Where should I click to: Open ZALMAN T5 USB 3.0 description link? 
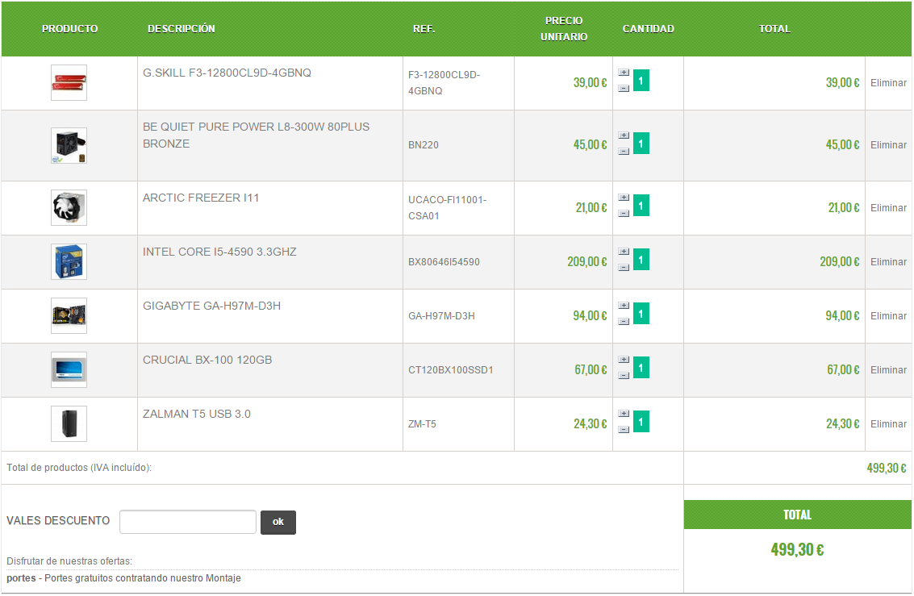click(x=197, y=415)
